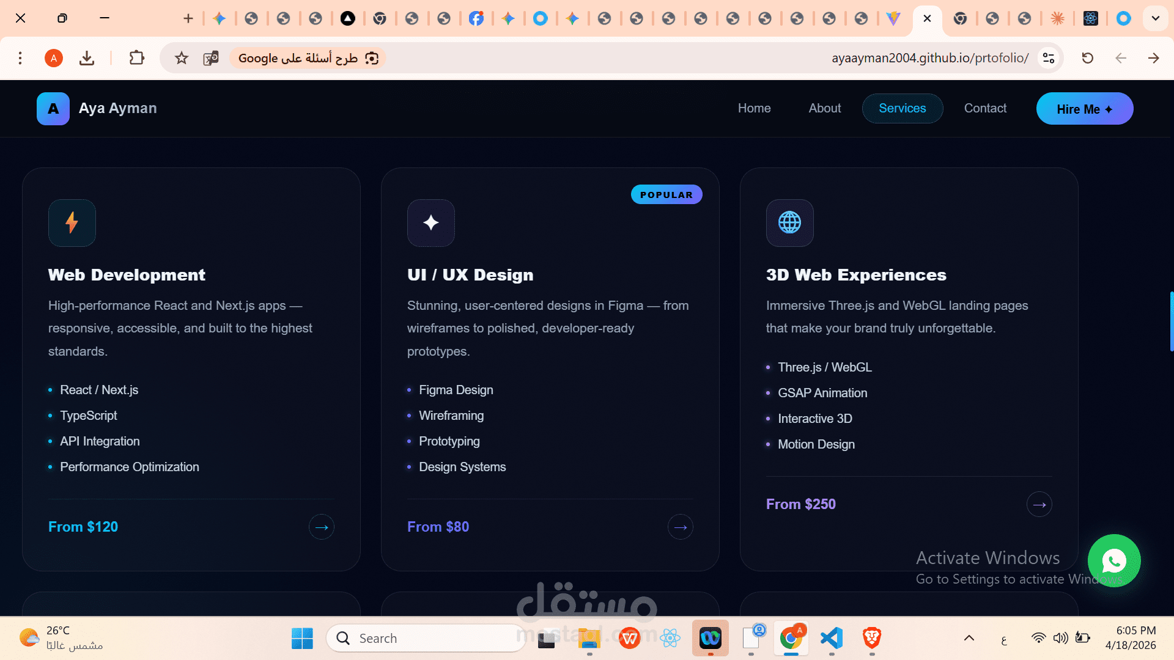Image resolution: width=1174 pixels, height=660 pixels.
Task: Click the arrow next to From $250
Action: tap(1039, 504)
